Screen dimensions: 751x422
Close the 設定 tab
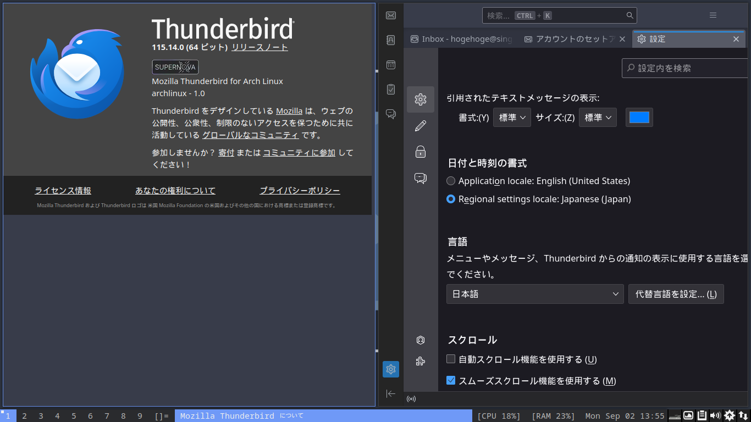point(736,39)
